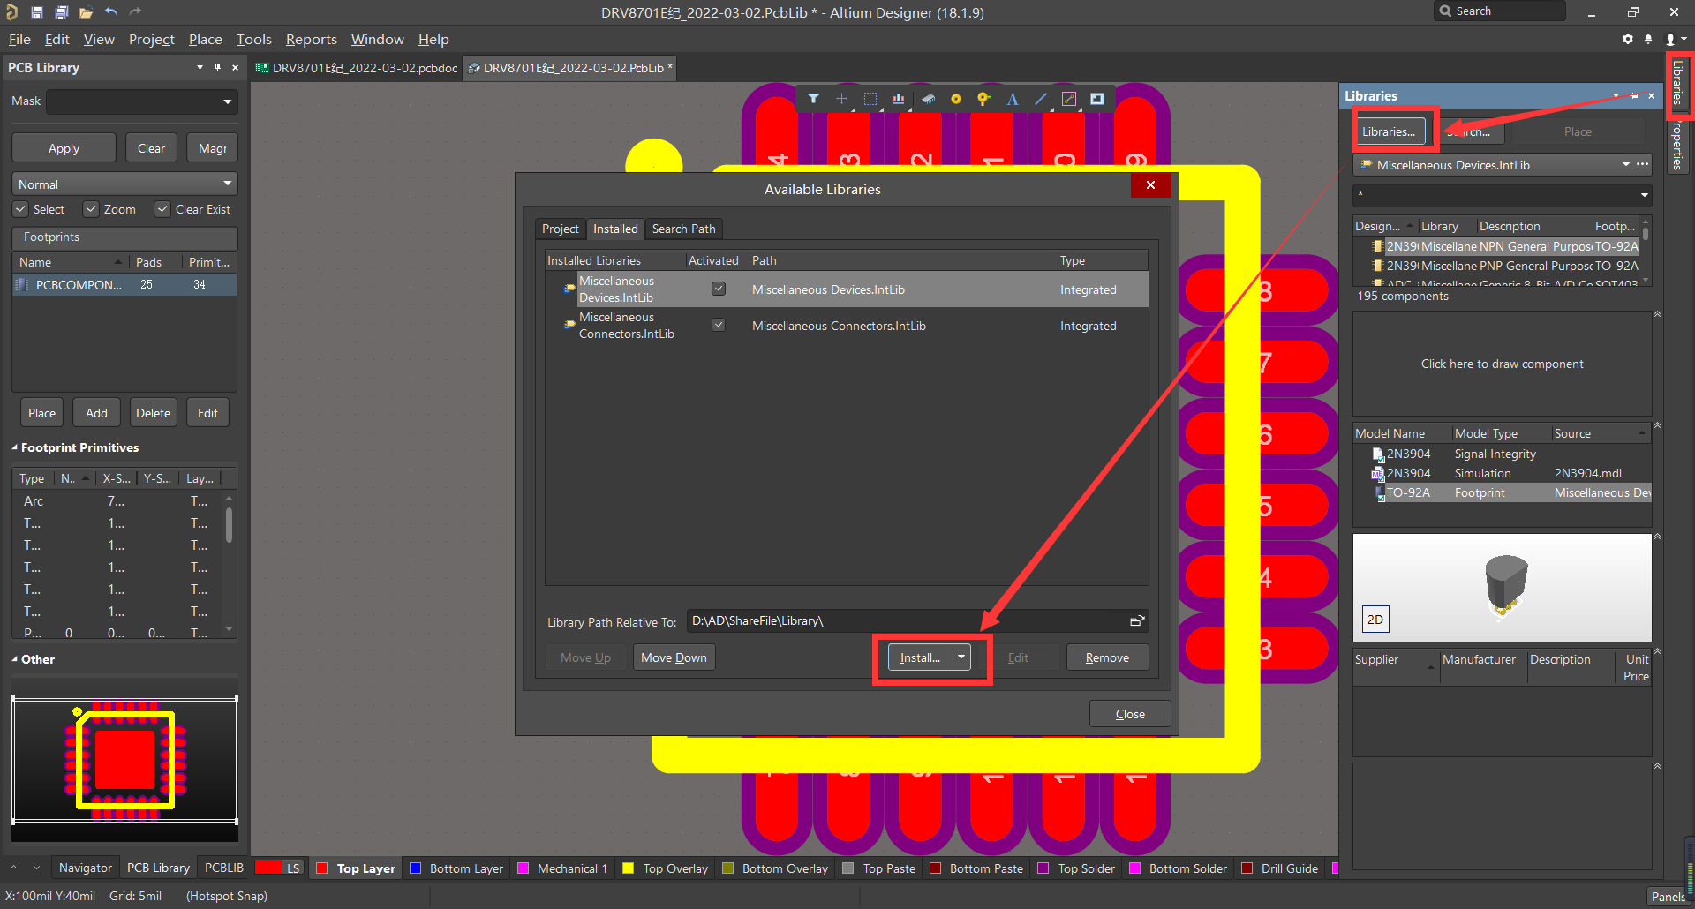
Task: Click the Undo arrow icon
Action: (x=111, y=11)
